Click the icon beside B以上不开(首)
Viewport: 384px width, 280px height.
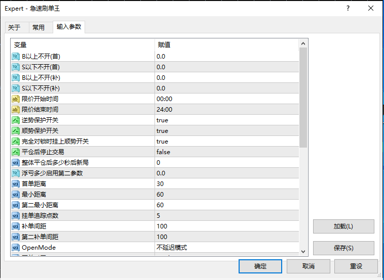pos(15,56)
